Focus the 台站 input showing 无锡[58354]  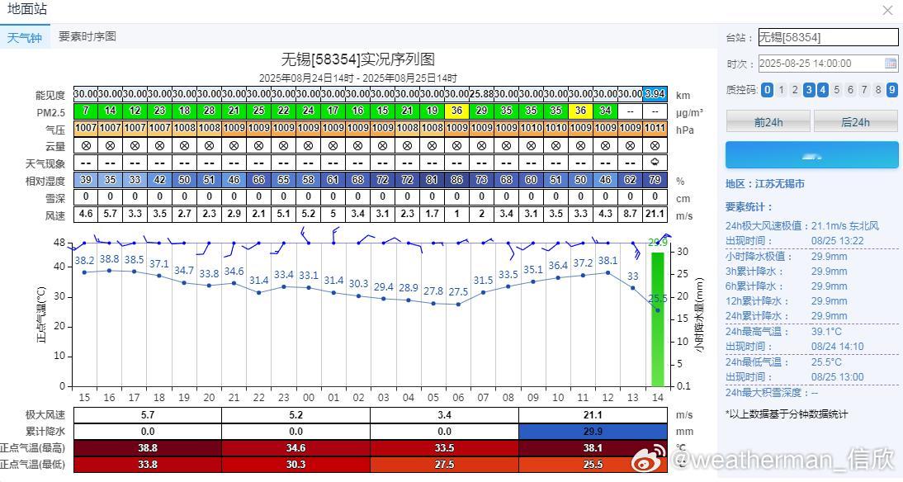pyautogui.click(x=828, y=37)
